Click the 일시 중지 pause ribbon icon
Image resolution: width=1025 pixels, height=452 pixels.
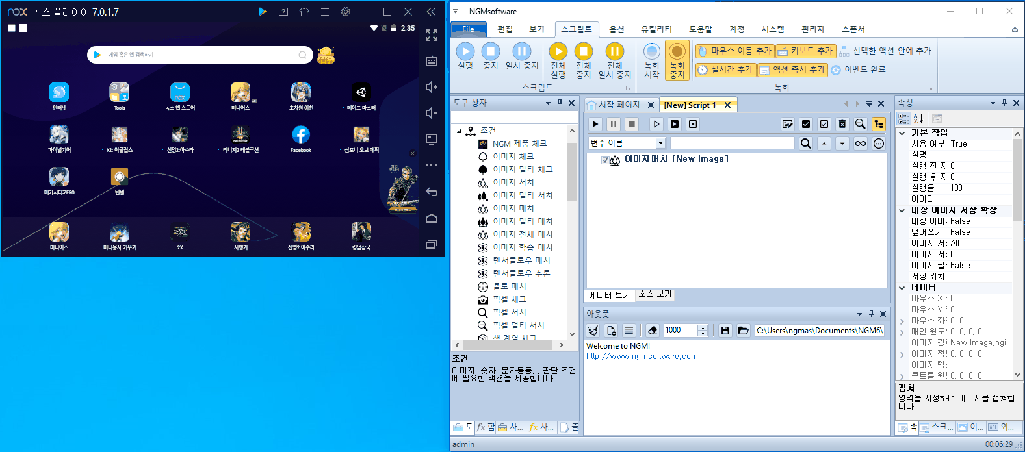[x=521, y=51]
